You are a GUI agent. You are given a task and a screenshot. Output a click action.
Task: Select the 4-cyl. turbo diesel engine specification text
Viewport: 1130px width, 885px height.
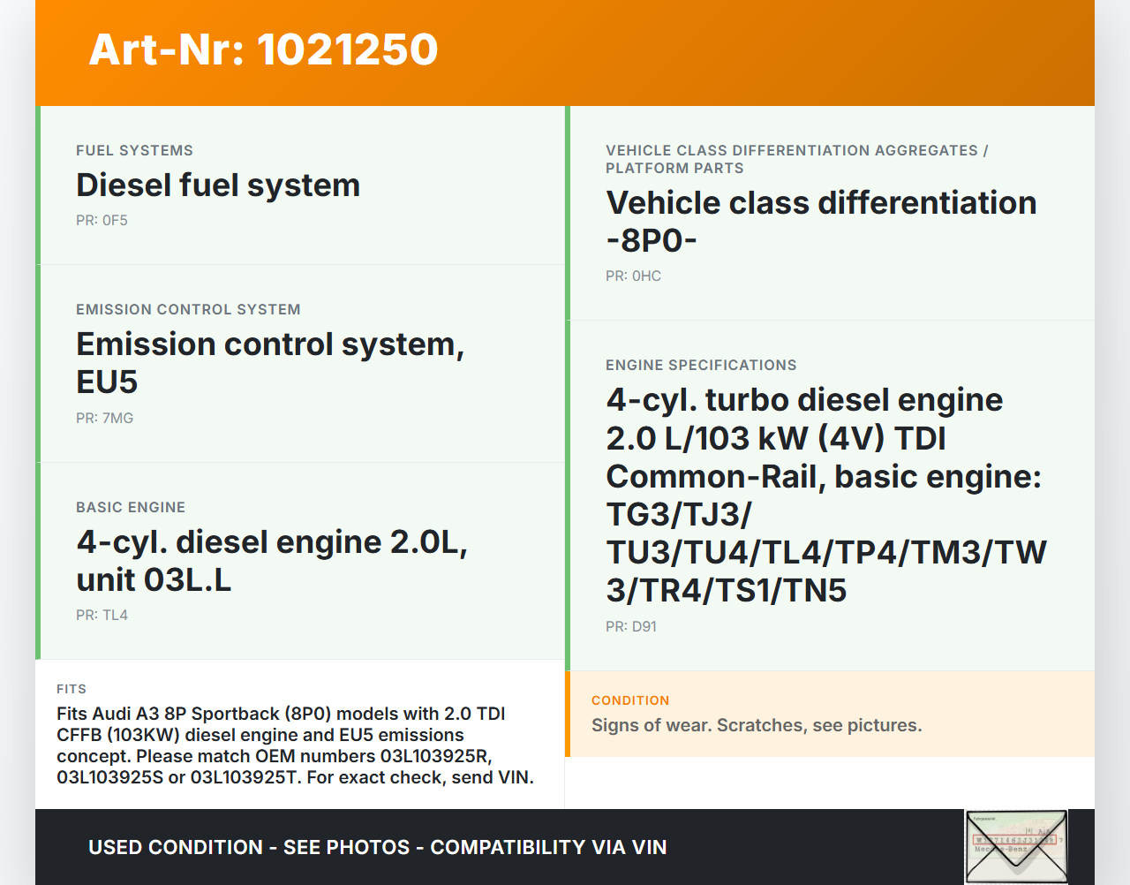click(x=825, y=495)
